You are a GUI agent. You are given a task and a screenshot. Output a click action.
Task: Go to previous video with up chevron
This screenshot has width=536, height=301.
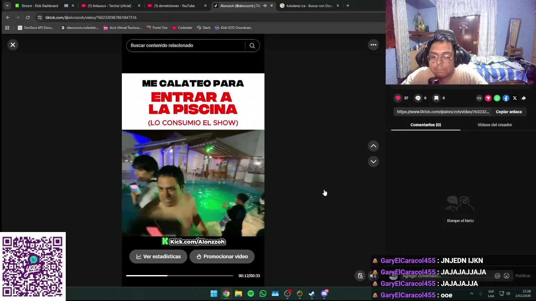[x=374, y=146]
